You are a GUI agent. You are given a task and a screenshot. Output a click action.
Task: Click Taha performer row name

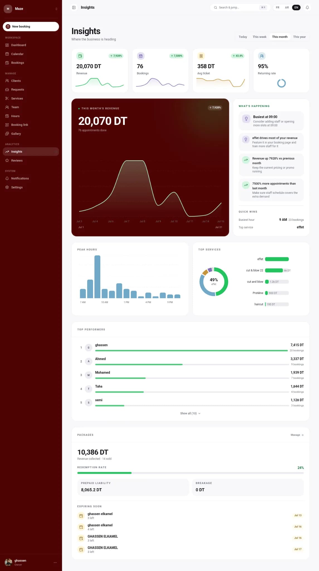tap(99, 386)
